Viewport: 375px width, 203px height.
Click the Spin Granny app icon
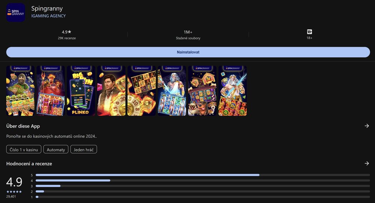(x=15, y=12)
